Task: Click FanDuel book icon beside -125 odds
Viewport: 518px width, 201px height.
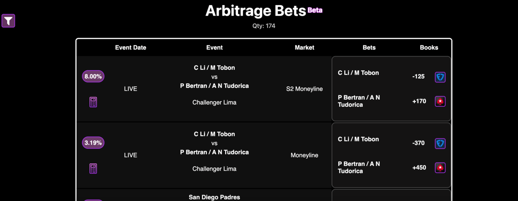Action: click(x=440, y=77)
